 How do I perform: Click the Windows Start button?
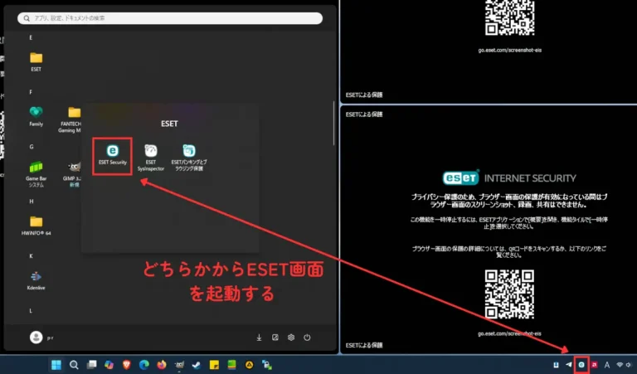click(x=56, y=365)
